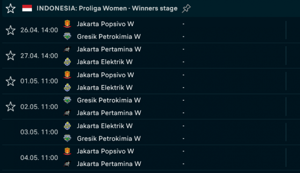Open Jakarta Popsivo W on 04.05.
This screenshot has height=173, width=300.
(x=105, y=151)
